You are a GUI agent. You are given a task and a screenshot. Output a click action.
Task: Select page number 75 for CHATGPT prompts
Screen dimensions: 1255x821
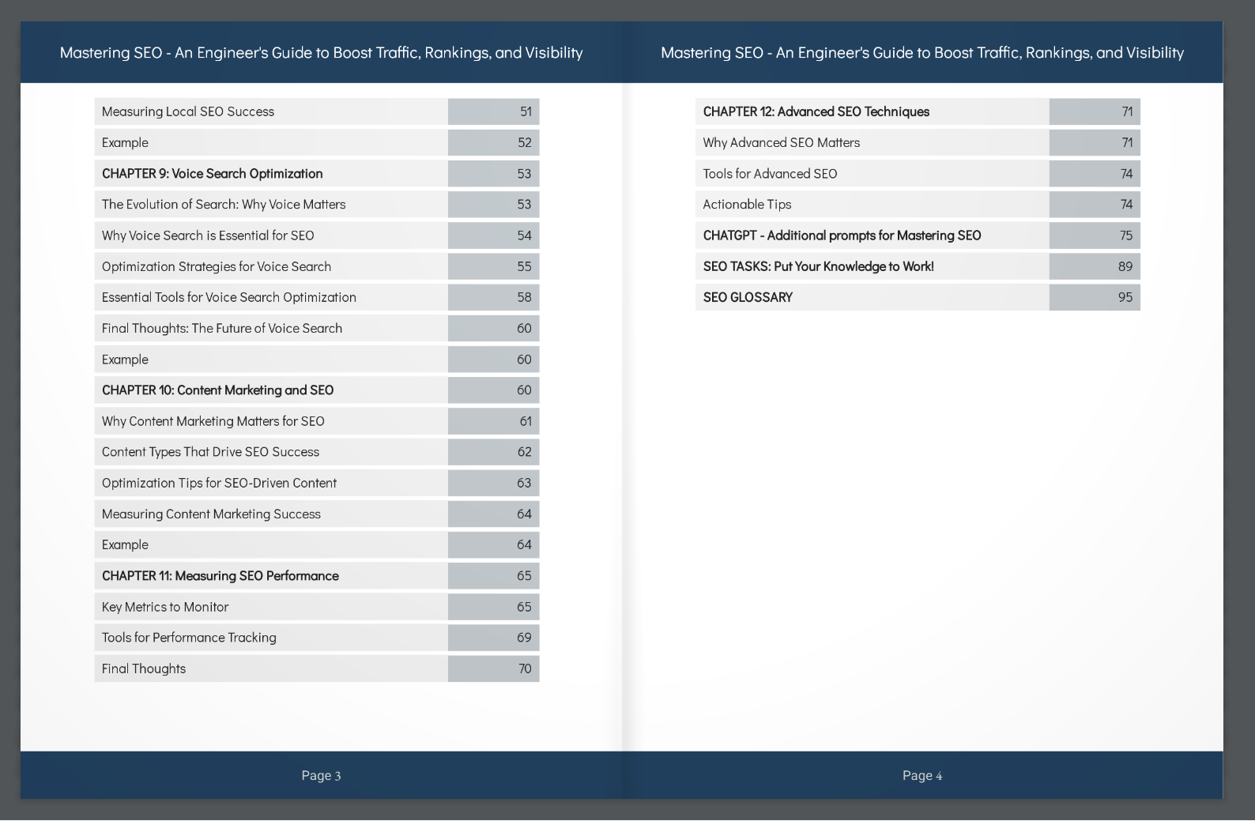pos(1126,235)
